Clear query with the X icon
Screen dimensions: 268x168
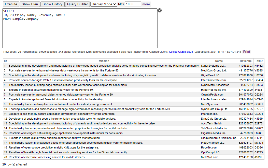click(x=160, y=10)
